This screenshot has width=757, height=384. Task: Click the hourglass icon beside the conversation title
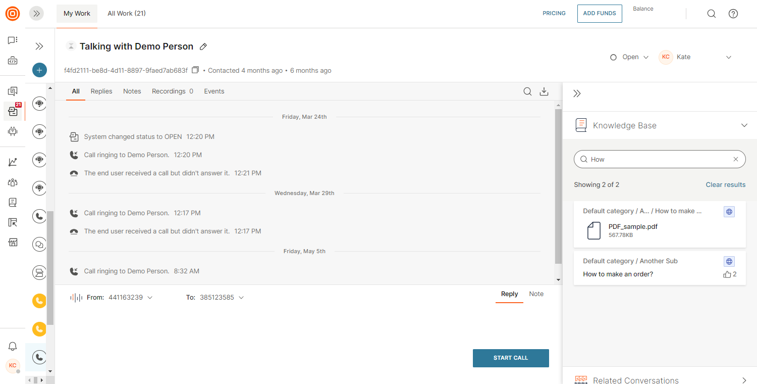pyautogui.click(x=71, y=46)
